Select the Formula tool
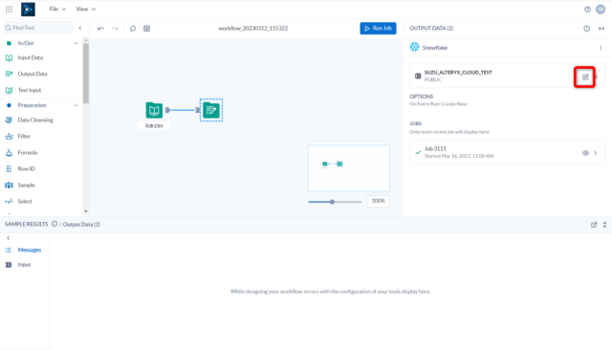The width and height of the screenshot is (612, 350). (27, 153)
